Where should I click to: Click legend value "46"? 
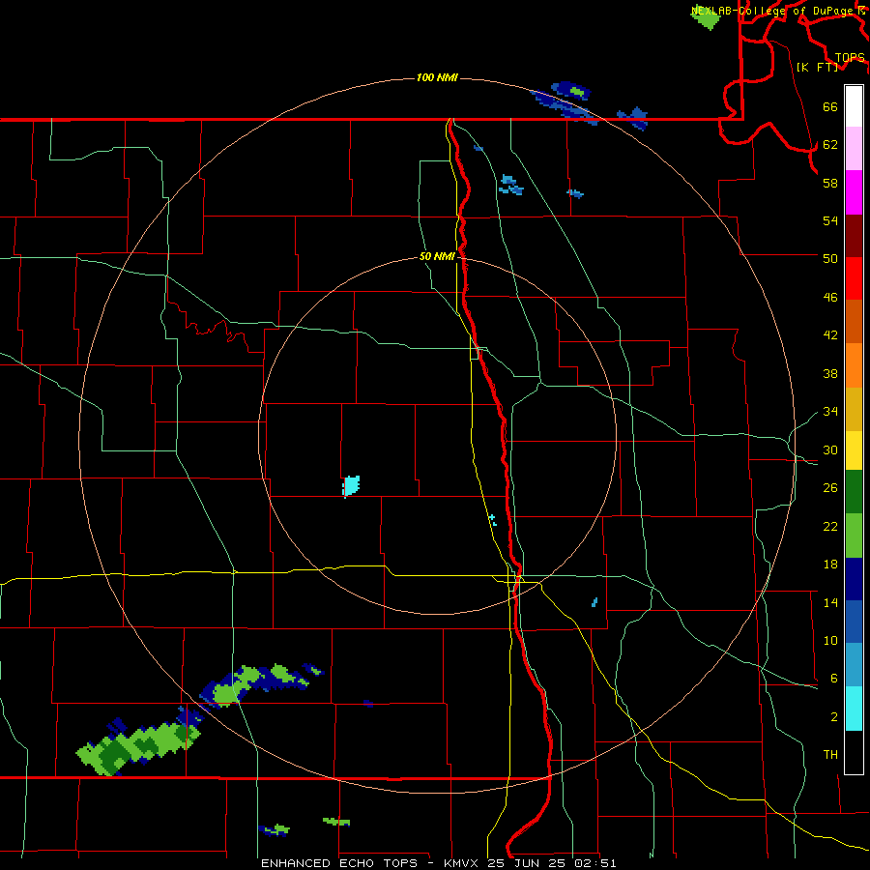pos(830,297)
